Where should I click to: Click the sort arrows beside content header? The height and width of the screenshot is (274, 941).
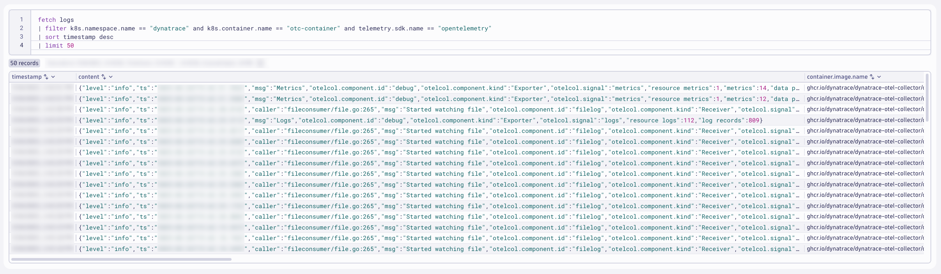click(x=104, y=77)
